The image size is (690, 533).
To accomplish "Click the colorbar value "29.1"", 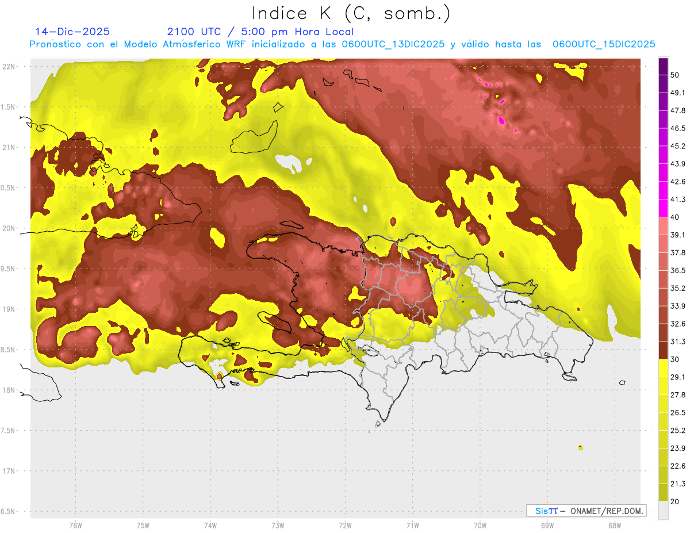I will point(677,377).
